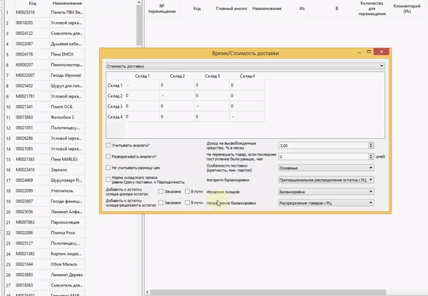The image size is (428, 296).
Task: Select cost cell Склад 1 row, Склад 3 column
Action: 212,85
